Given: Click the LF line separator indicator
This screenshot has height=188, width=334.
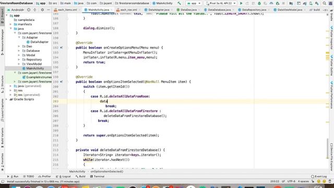Looking at the screenshot, I should coord(283,182).
